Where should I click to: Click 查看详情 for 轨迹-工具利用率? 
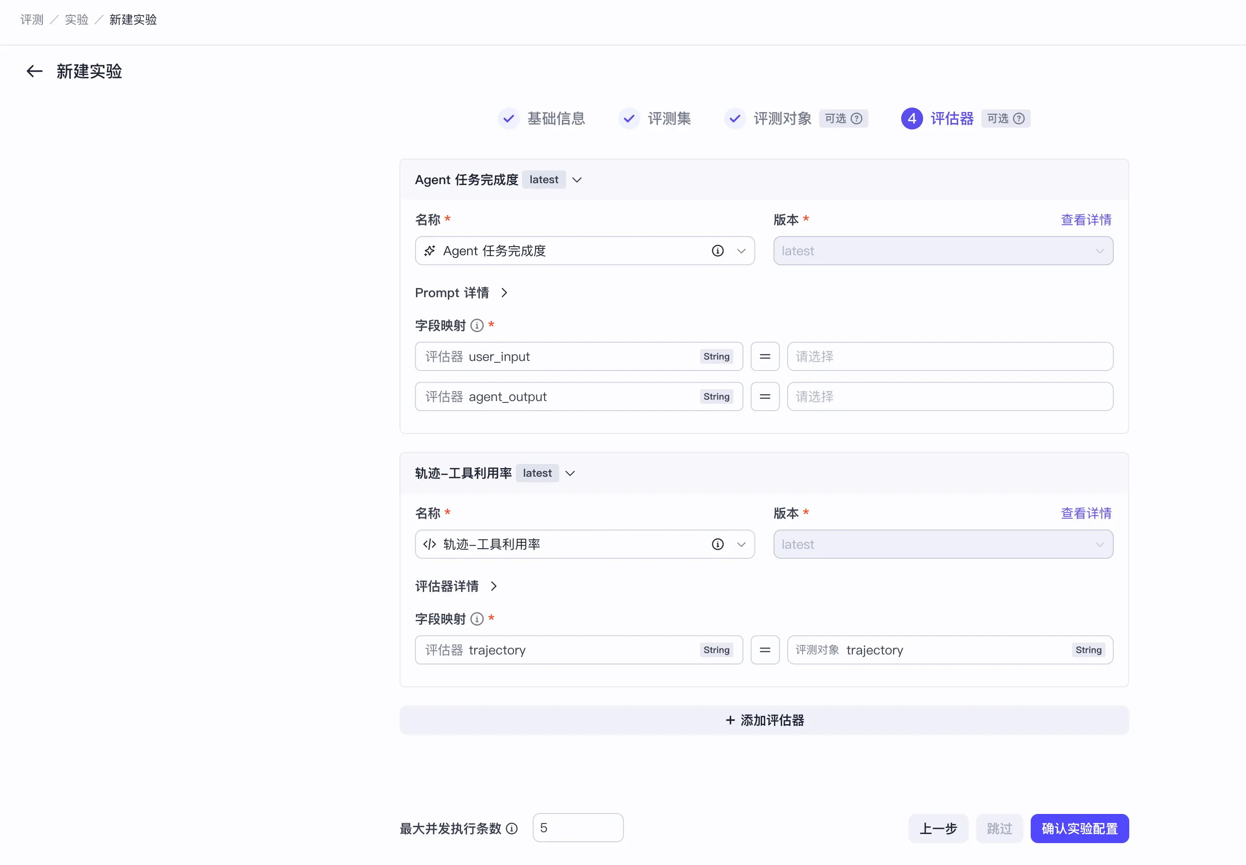coord(1086,513)
